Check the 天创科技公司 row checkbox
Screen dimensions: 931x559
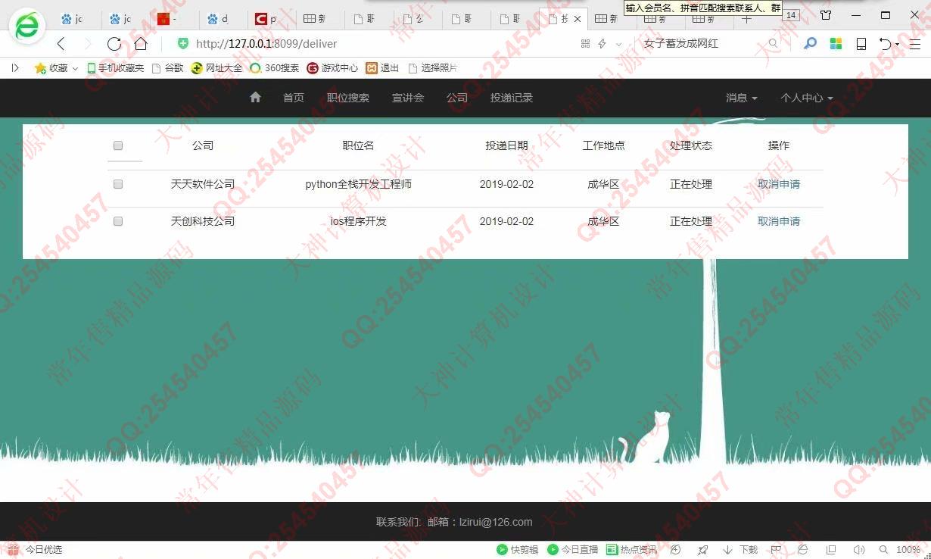[x=118, y=221]
